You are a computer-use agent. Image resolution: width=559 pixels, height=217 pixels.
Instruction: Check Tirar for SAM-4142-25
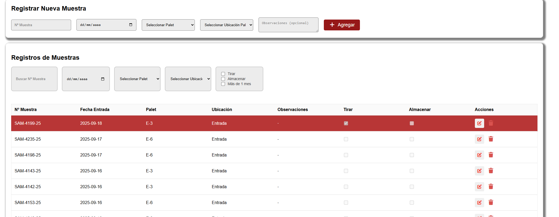(346, 187)
